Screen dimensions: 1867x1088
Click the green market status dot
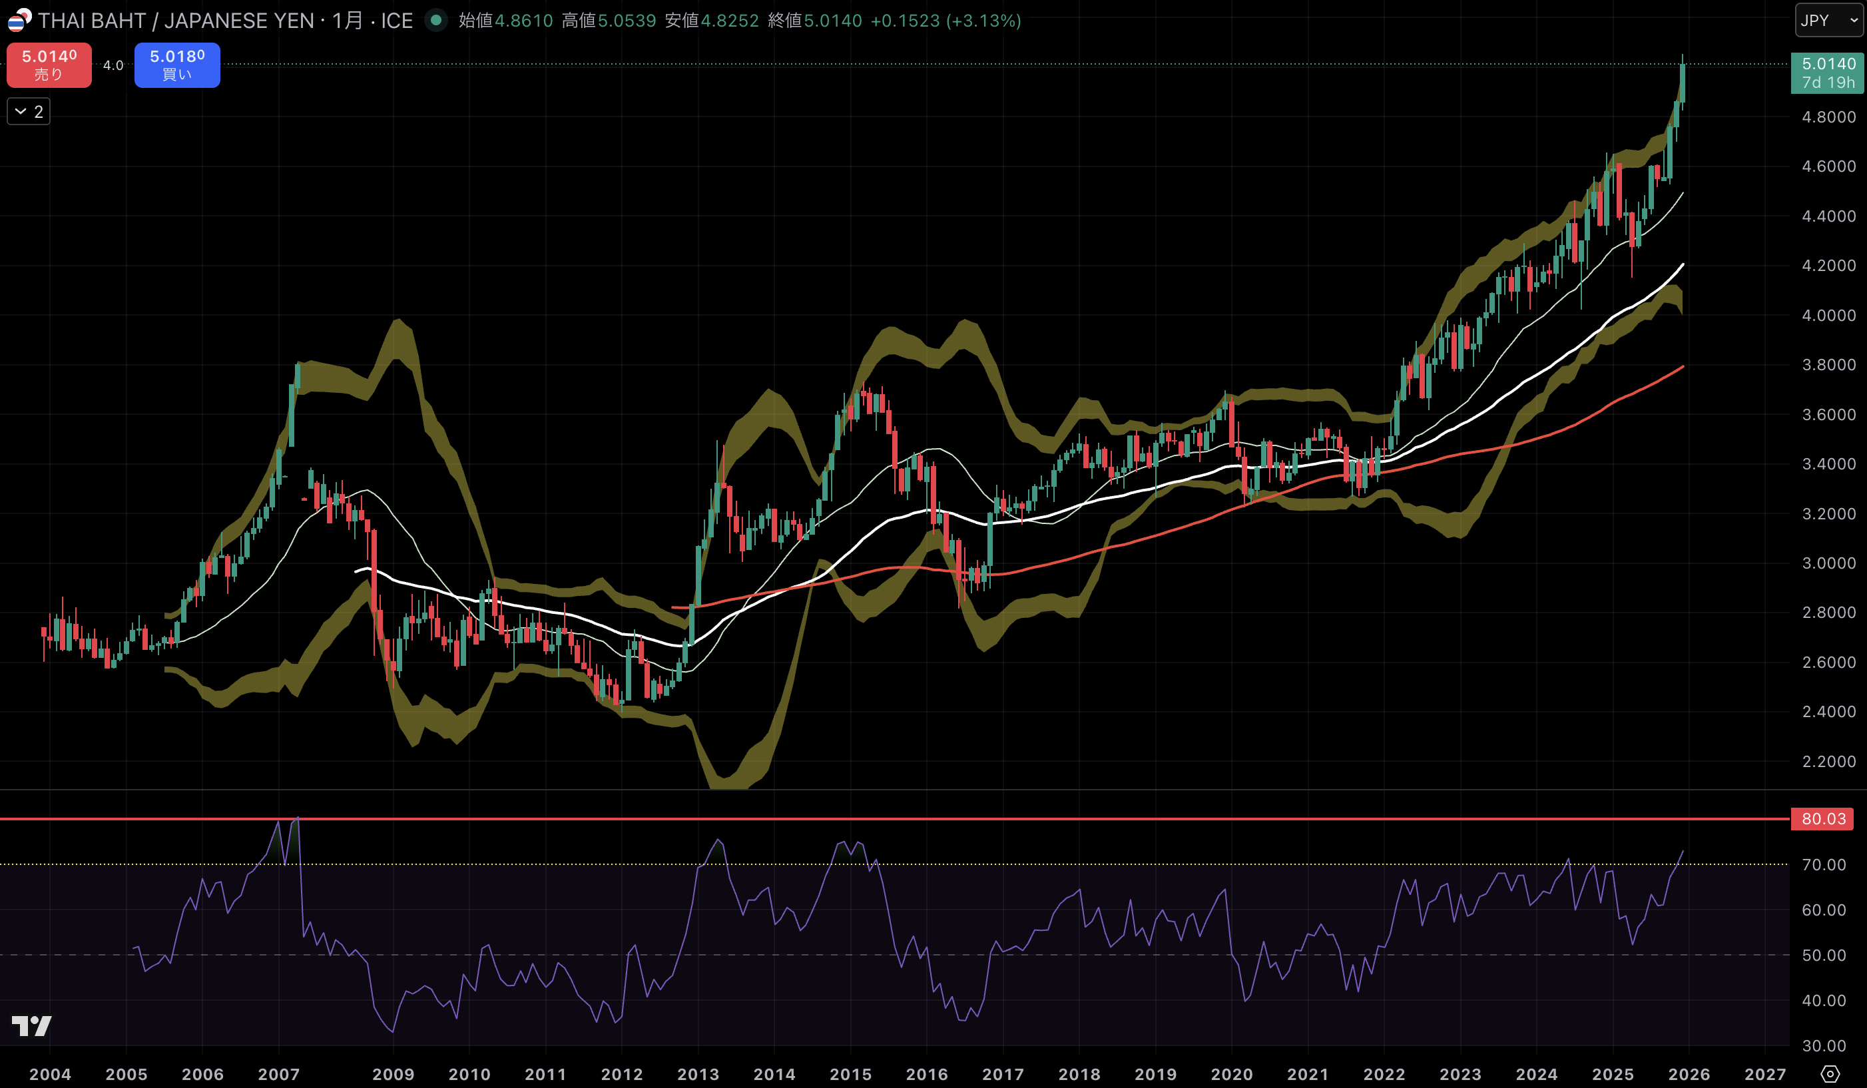(436, 20)
